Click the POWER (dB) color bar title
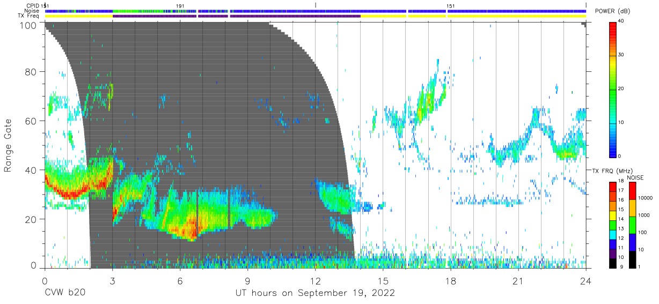Screen dimensions: 659x304 tap(612, 12)
